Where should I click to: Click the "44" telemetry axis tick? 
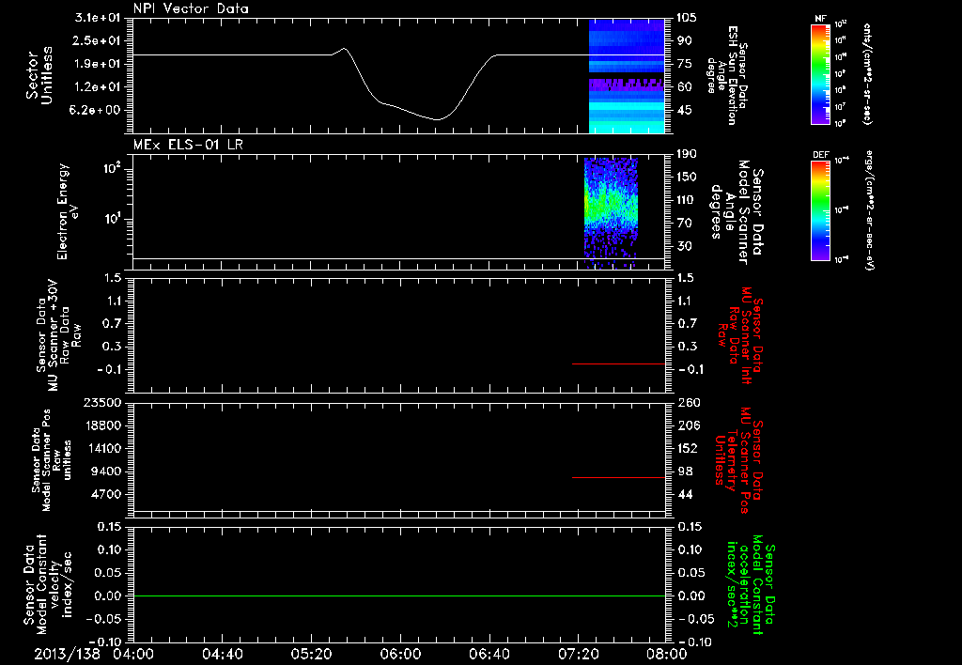pos(685,494)
